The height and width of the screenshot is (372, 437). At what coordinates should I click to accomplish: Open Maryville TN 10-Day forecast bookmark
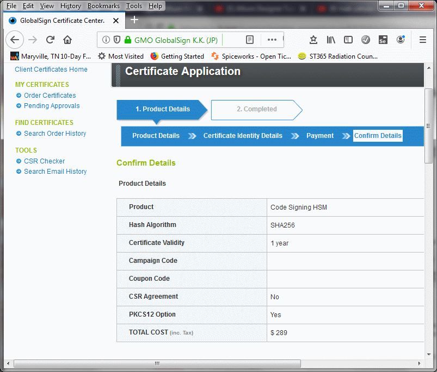tap(51, 56)
